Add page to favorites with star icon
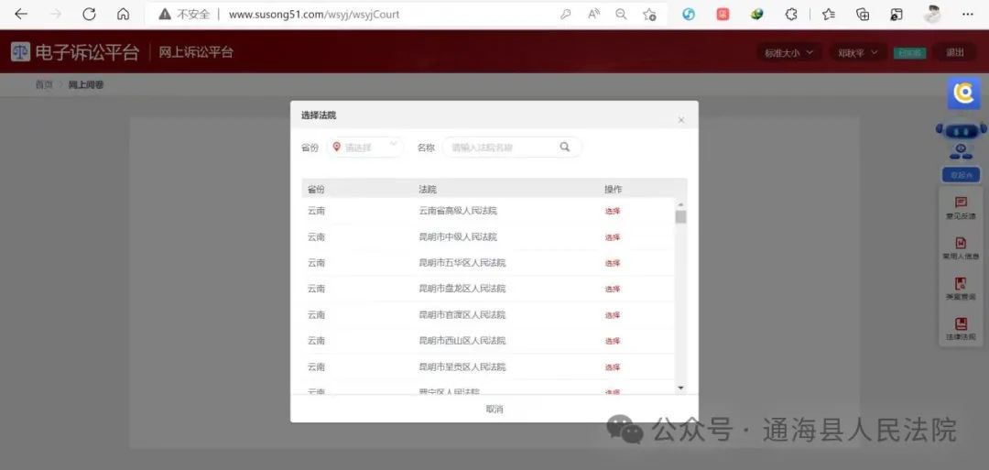The height and width of the screenshot is (470, 989). [649, 14]
